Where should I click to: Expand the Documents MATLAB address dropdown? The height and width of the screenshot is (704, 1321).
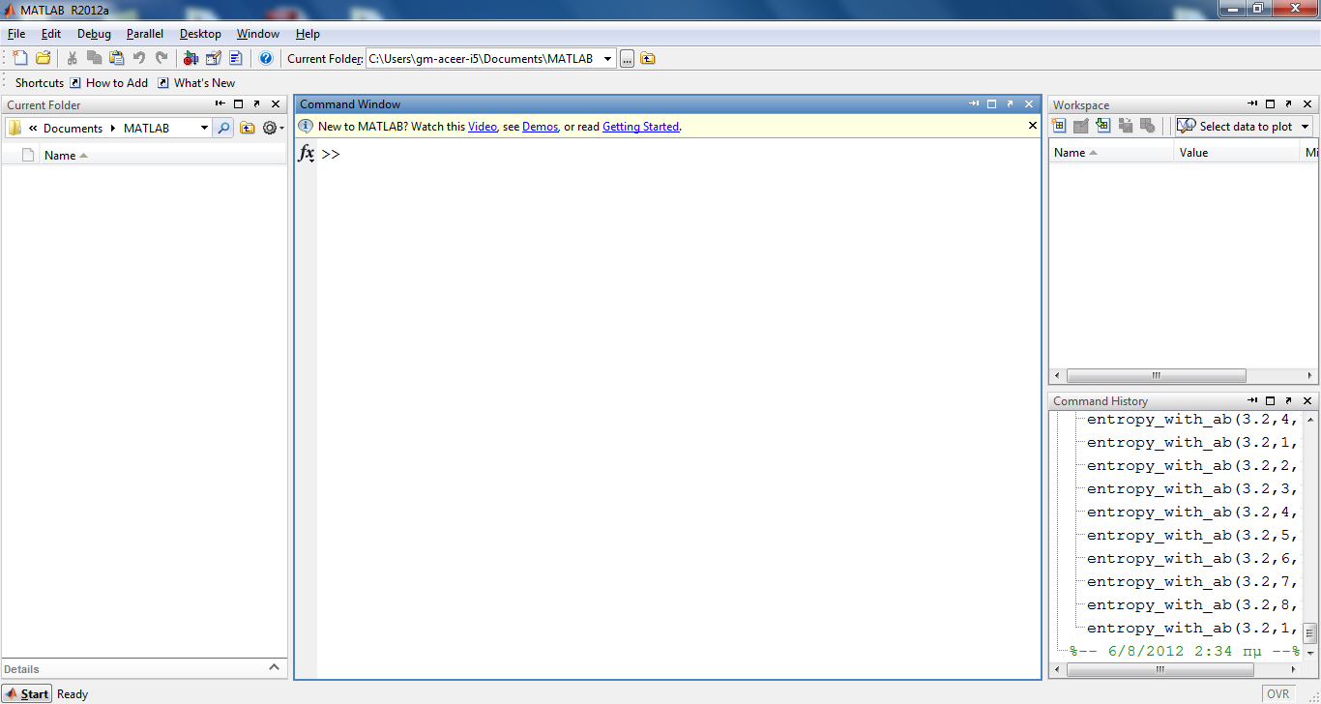click(204, 128)
